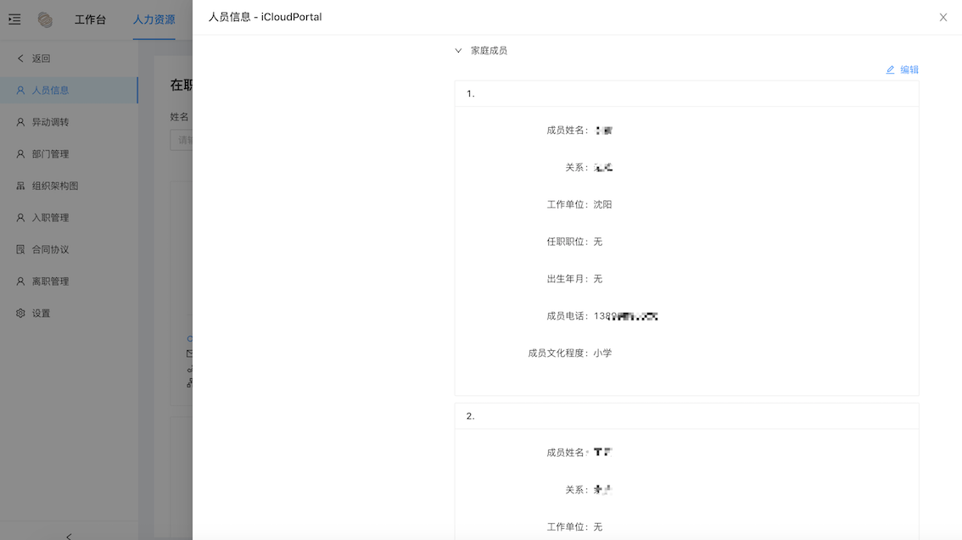Screen dimensions: 962x540
Task: Open 设置 in the sidebar
Action: (69, 313)
